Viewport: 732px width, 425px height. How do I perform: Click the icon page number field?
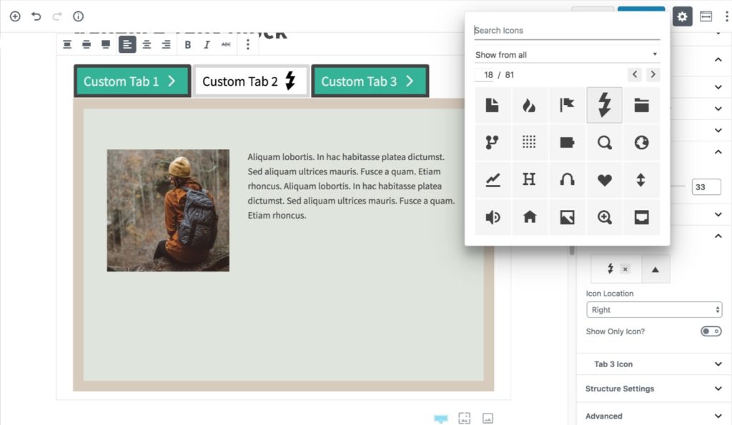click(x=484, y=75)
